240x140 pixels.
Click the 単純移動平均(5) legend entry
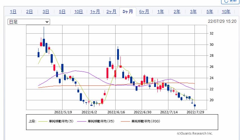[60, 122]
